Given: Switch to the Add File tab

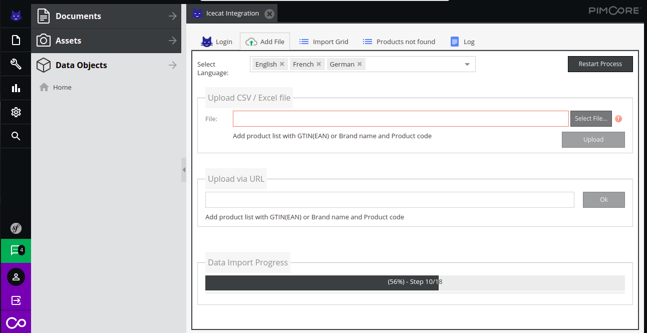Looking at the screenshot, I should (265, 42).
